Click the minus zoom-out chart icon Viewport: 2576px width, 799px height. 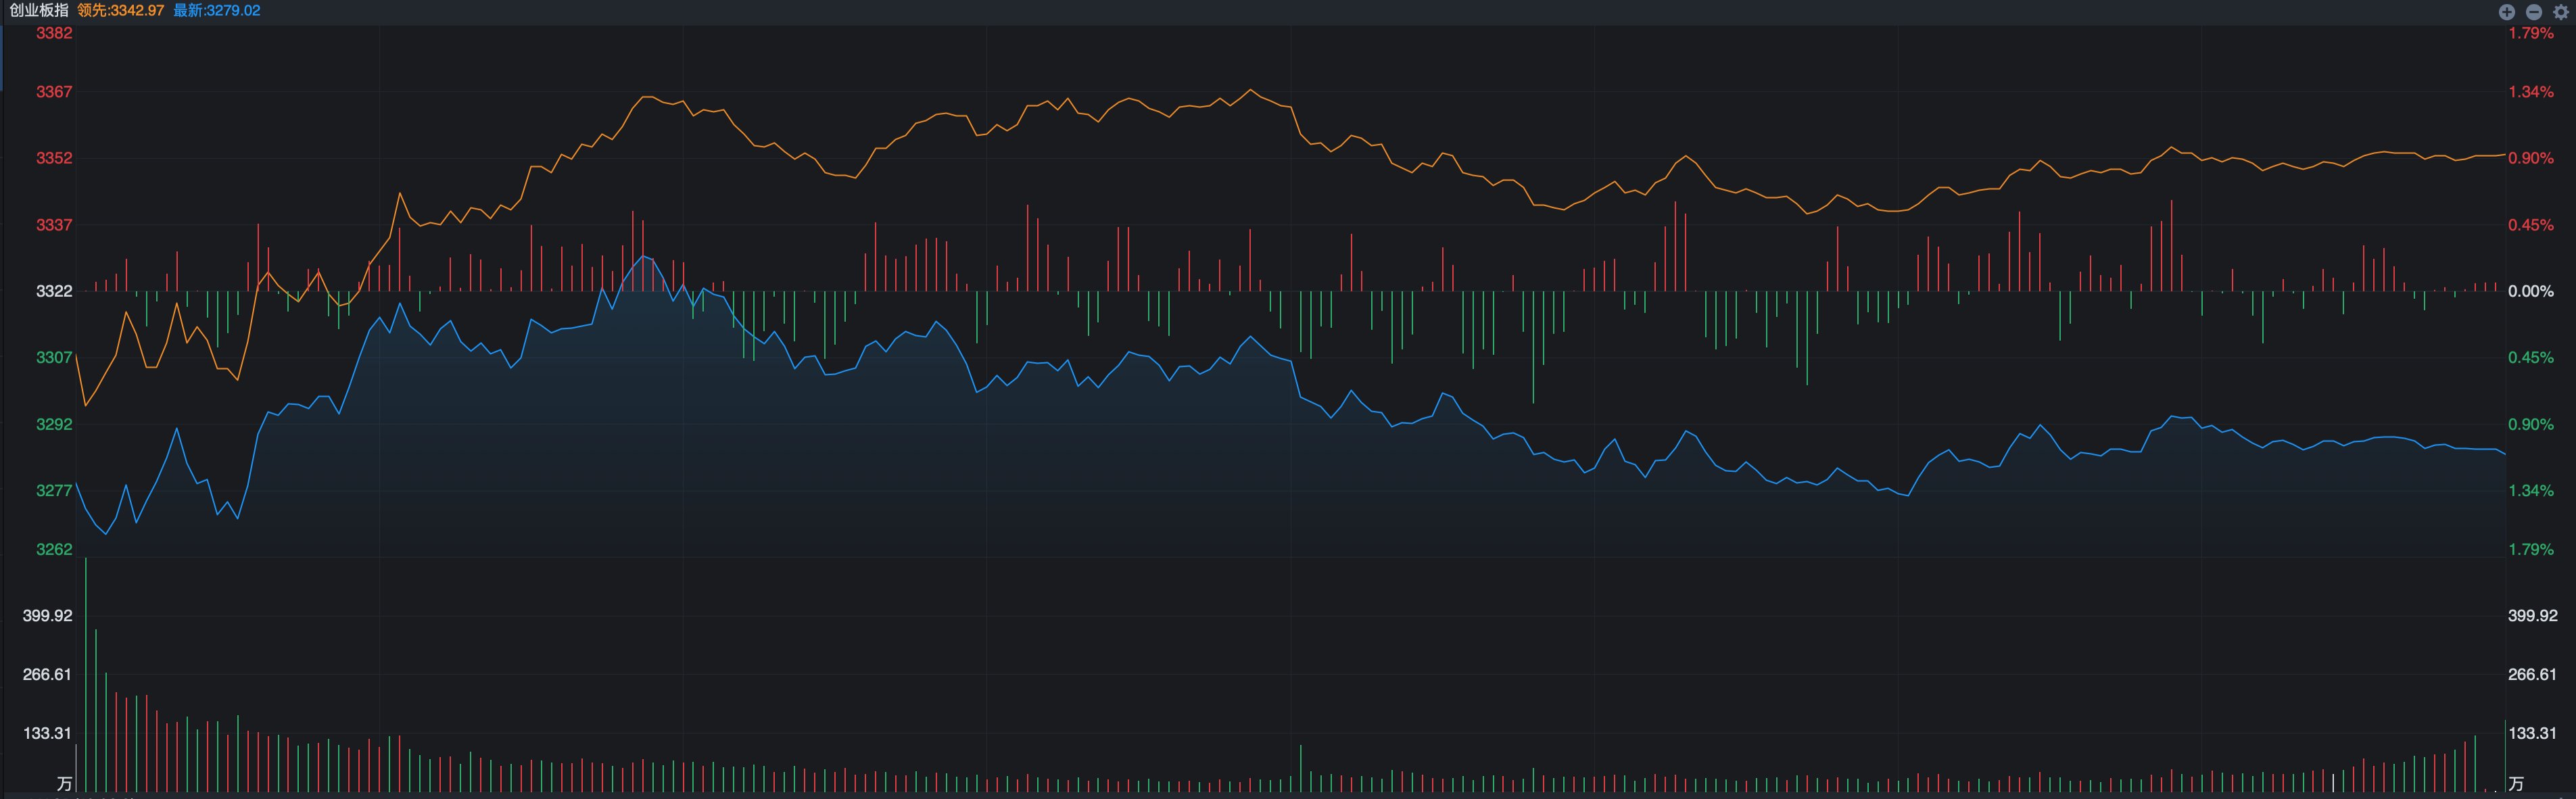[2534, 12]
